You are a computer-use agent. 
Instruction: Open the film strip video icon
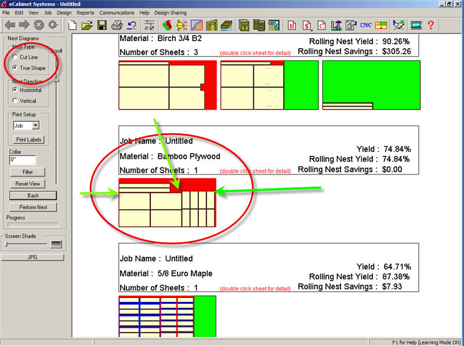[x=416, y=26]
